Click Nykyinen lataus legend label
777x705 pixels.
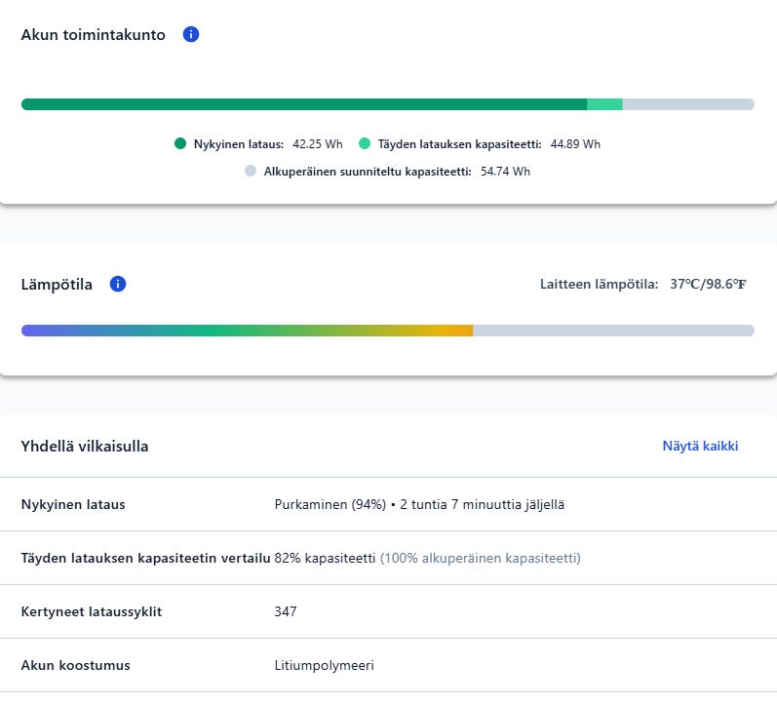click(238, 144)
